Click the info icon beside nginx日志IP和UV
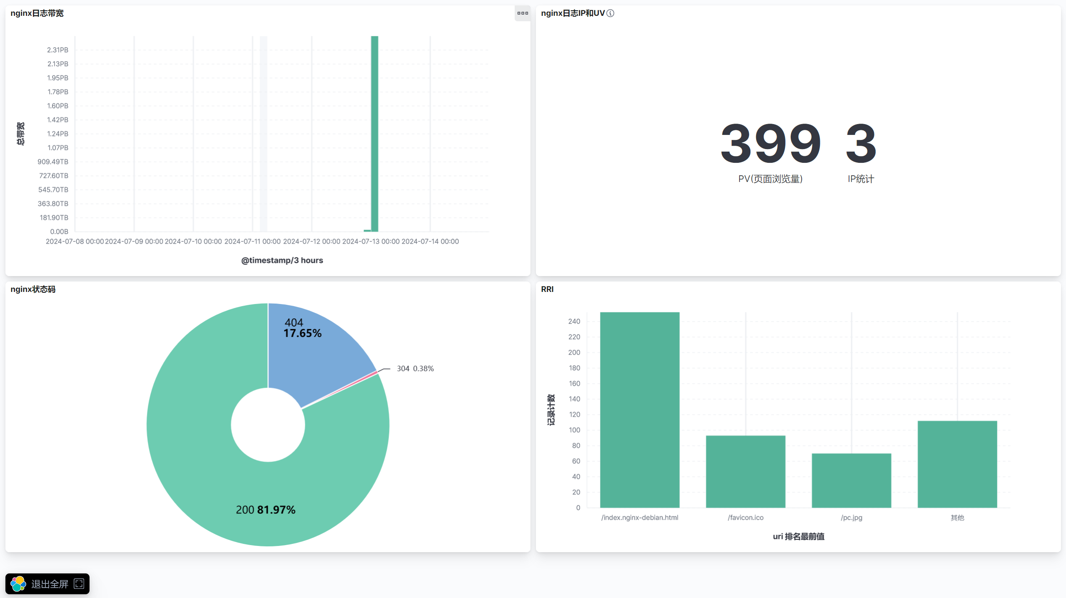 coord(610,13)
